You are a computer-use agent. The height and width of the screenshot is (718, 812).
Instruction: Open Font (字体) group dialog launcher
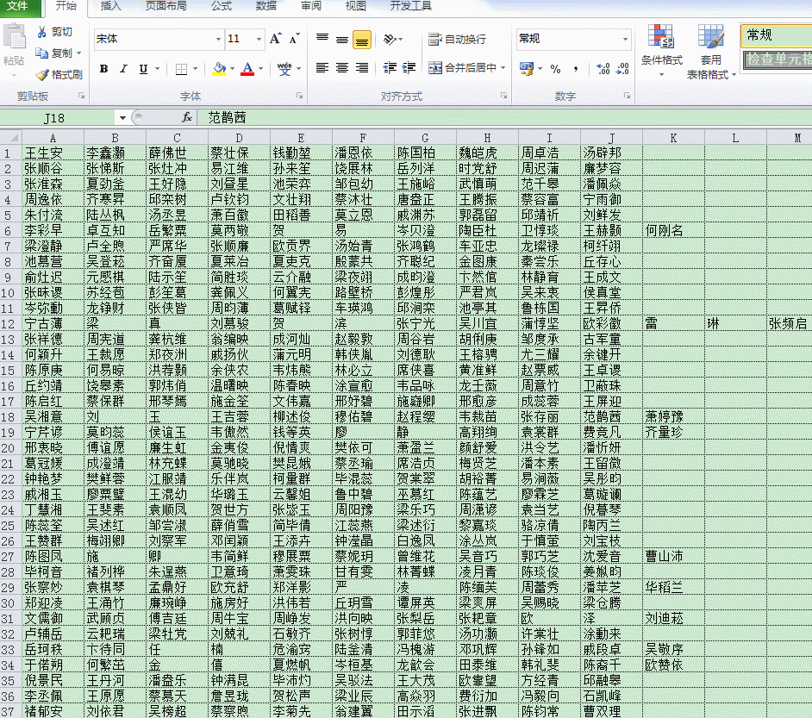pyautogui.click(x=299, y=96)
